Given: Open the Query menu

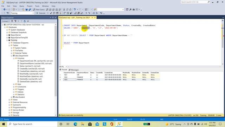Looking at the screenshot, I should tap(22, 6).
